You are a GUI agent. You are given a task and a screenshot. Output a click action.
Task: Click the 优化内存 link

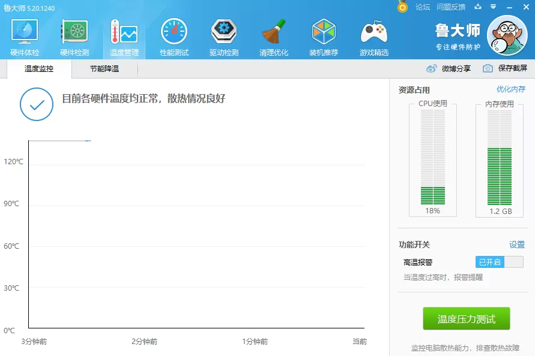coord(511,89)
